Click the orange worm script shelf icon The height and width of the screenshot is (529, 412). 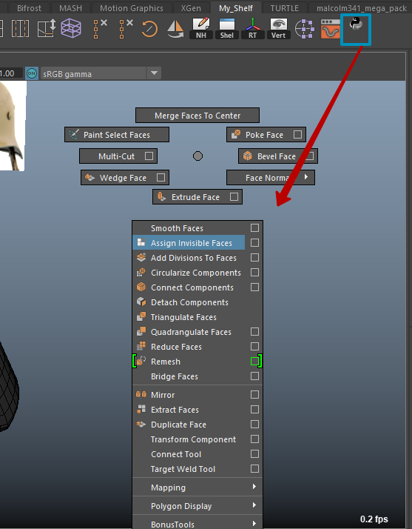[x=330, y=29]
